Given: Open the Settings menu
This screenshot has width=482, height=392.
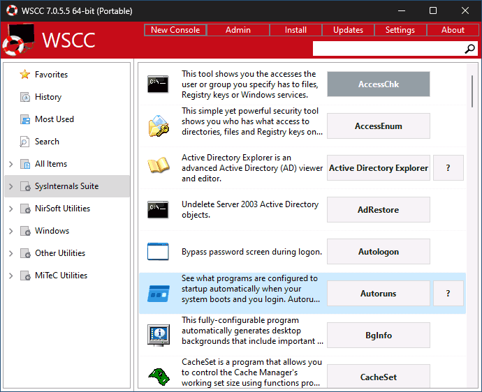Looking at the screenshot, I should click(400, 30).
